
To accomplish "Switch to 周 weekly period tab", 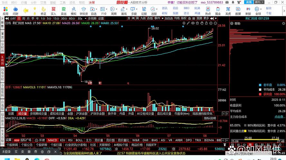I will [x=23, y=19].
